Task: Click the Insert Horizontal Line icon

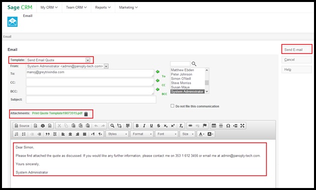Action: pyautogui.click(x=221, y=126)
